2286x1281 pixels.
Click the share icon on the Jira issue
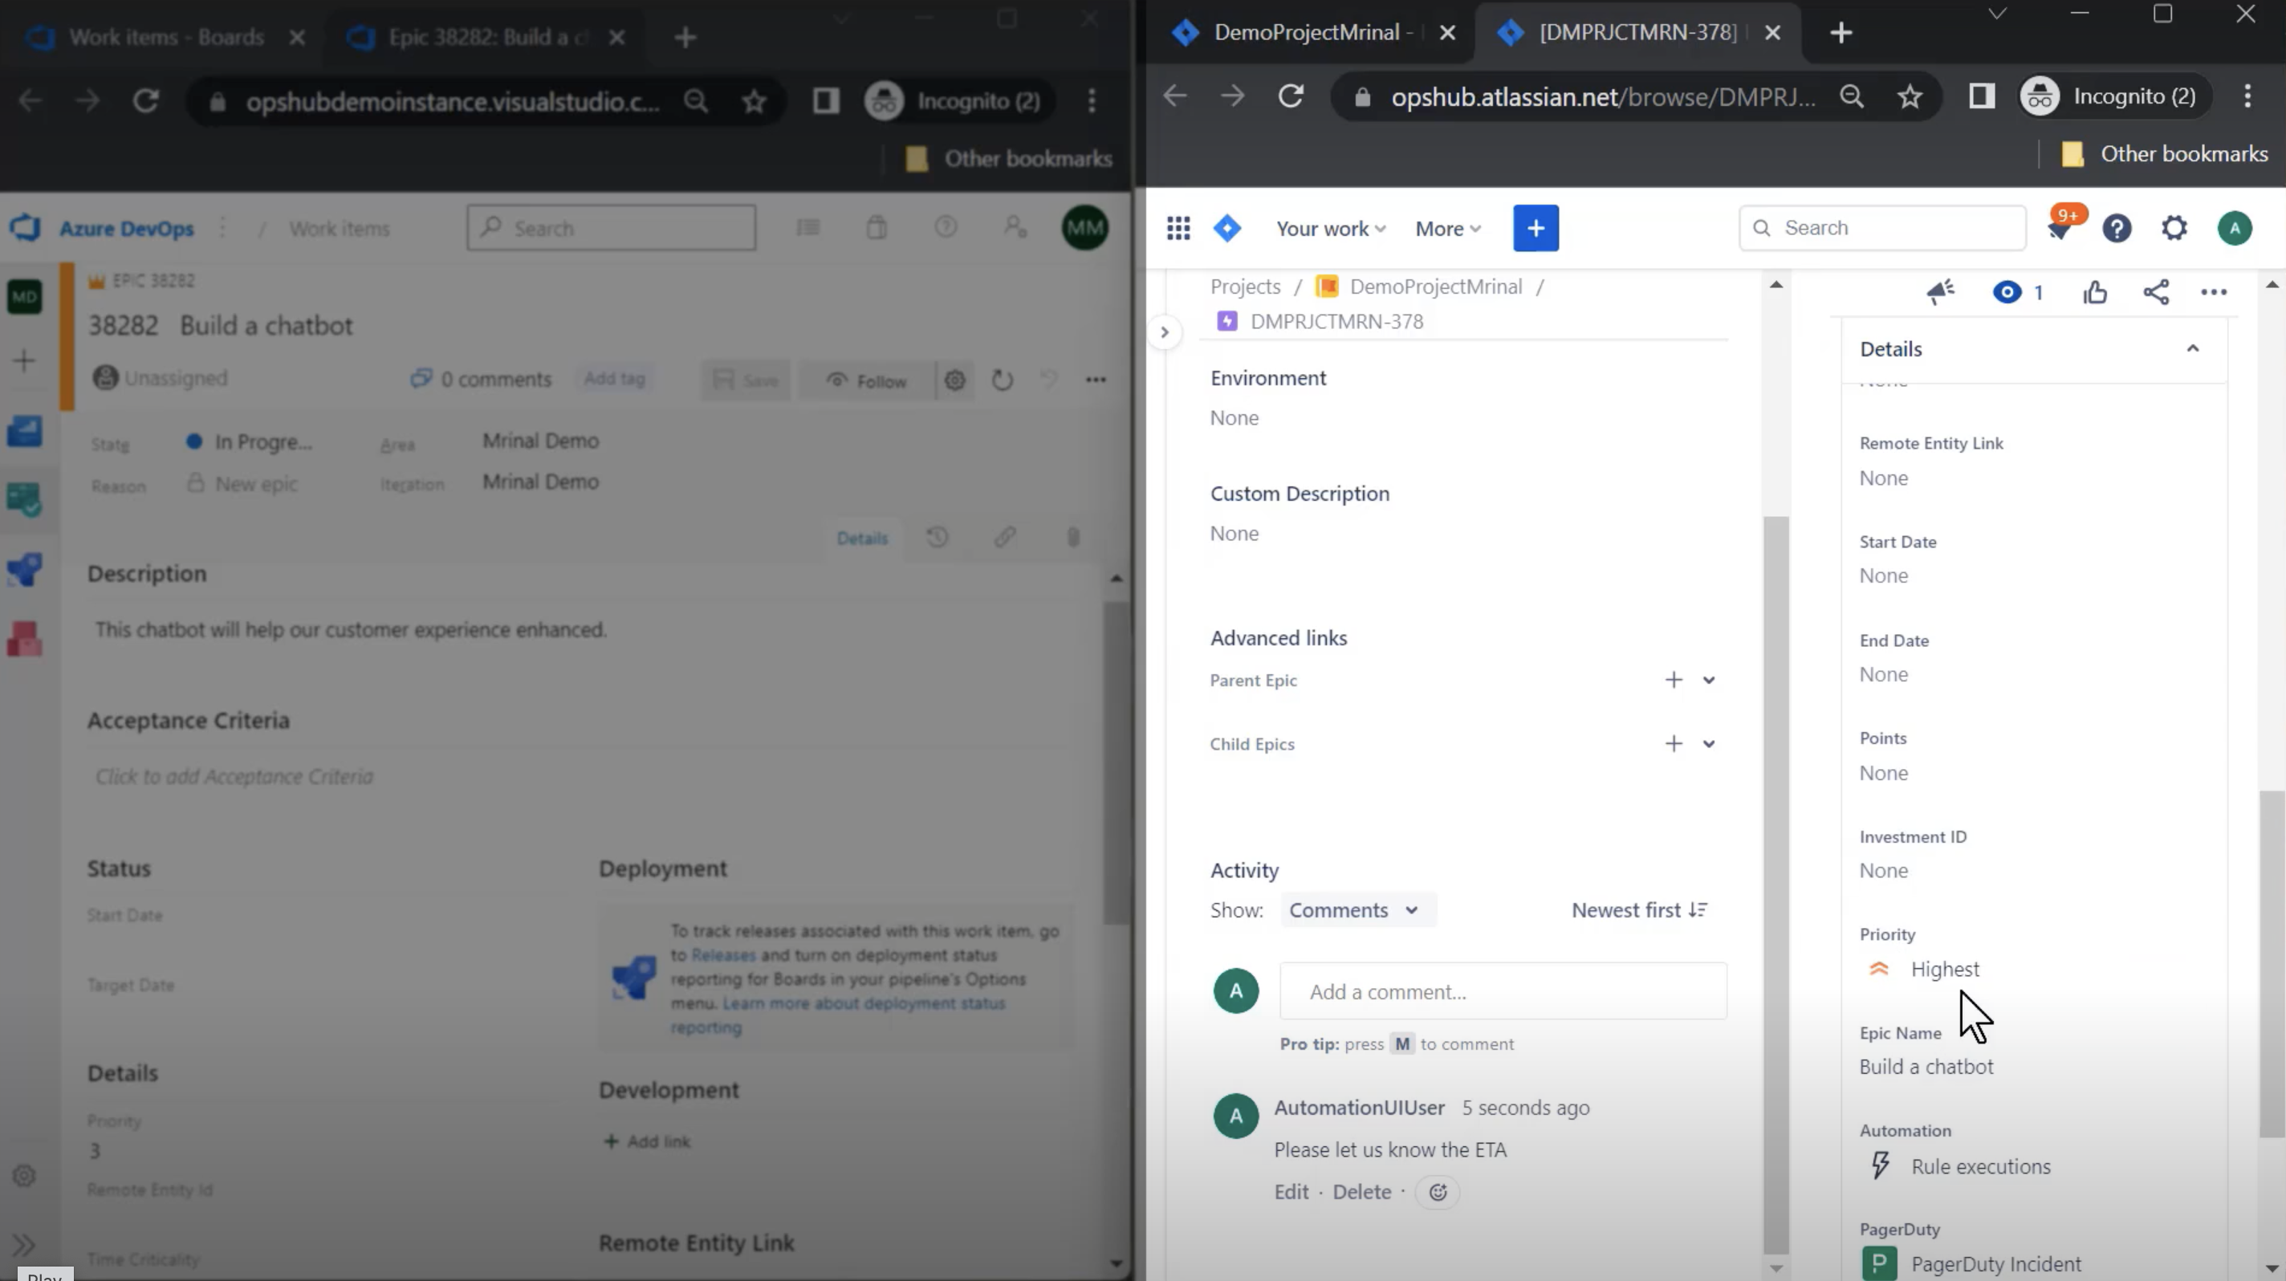(x=2157, y=292)
